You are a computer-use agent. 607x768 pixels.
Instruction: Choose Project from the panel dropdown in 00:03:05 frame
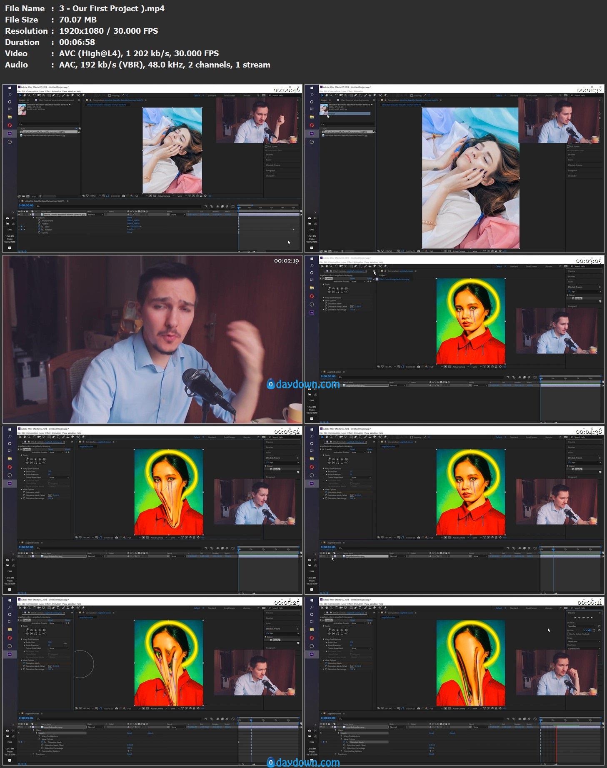pos(382,275)
